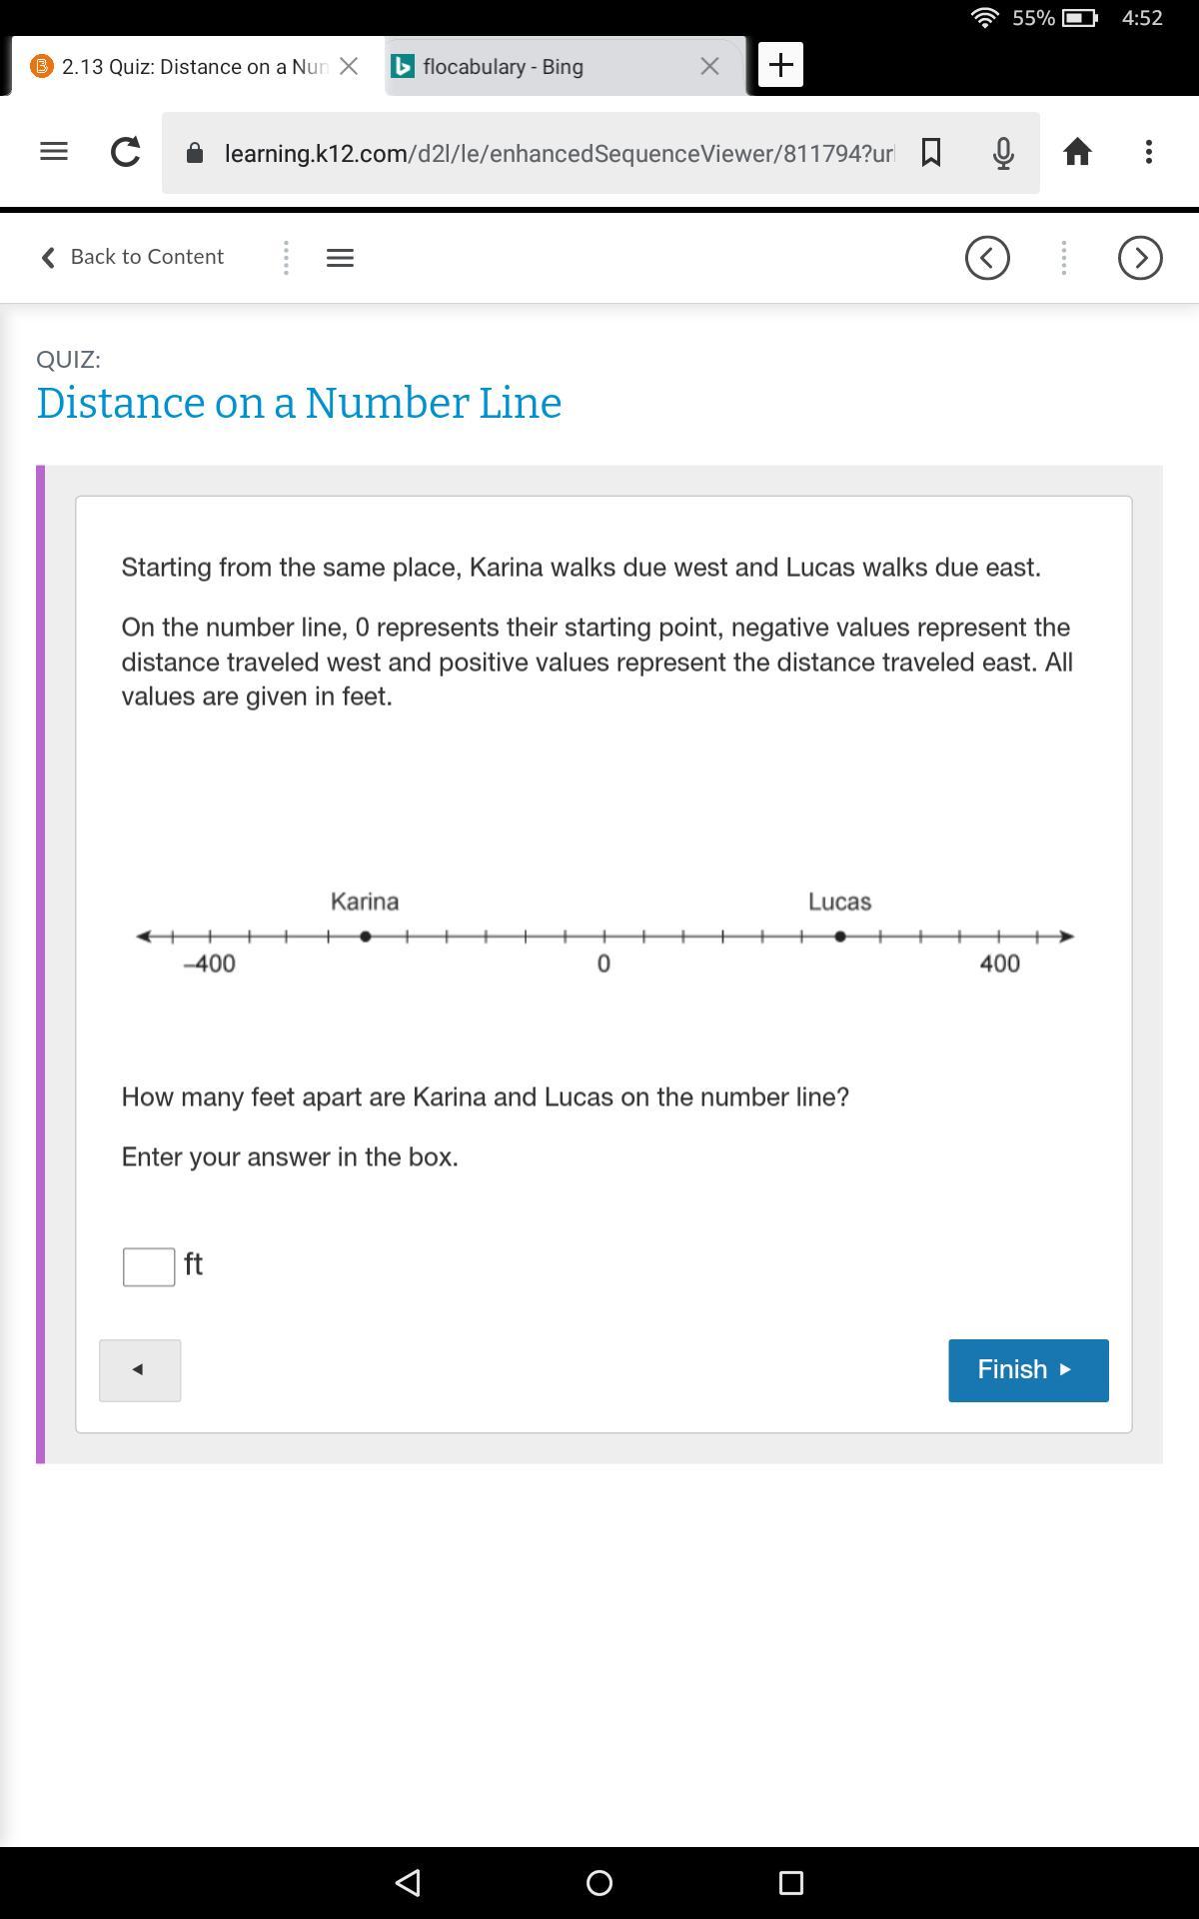Viewport: 1199px width, 1919px height.
Task: Focus the answer box before ft
Action: (149, 1266)
